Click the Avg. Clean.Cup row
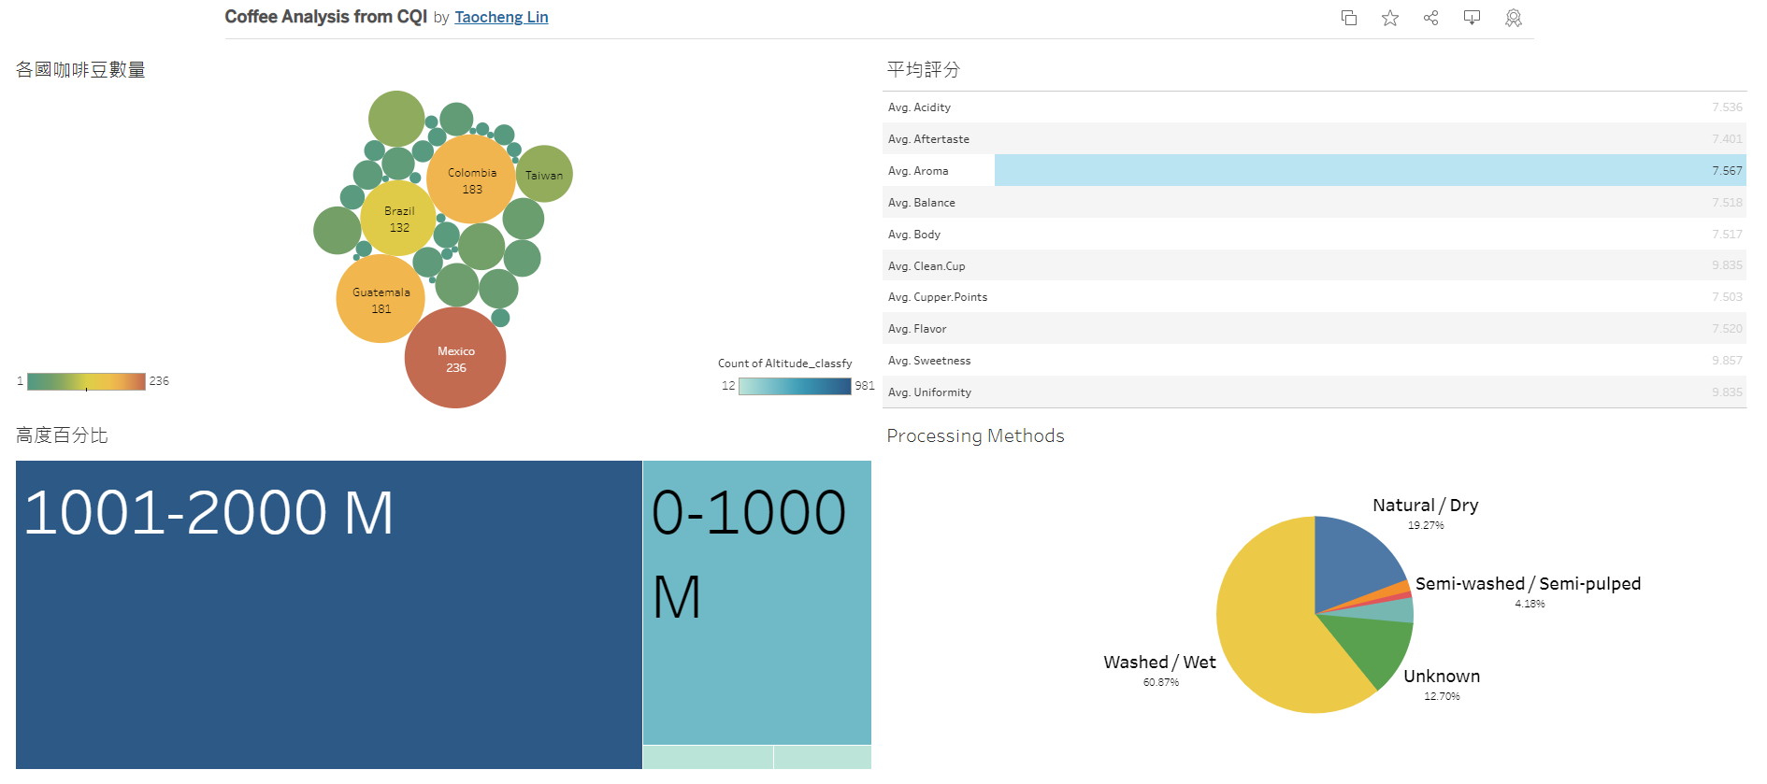Image resolution: width=1767 pixels, height=784 pixels. click(1314, 265)
